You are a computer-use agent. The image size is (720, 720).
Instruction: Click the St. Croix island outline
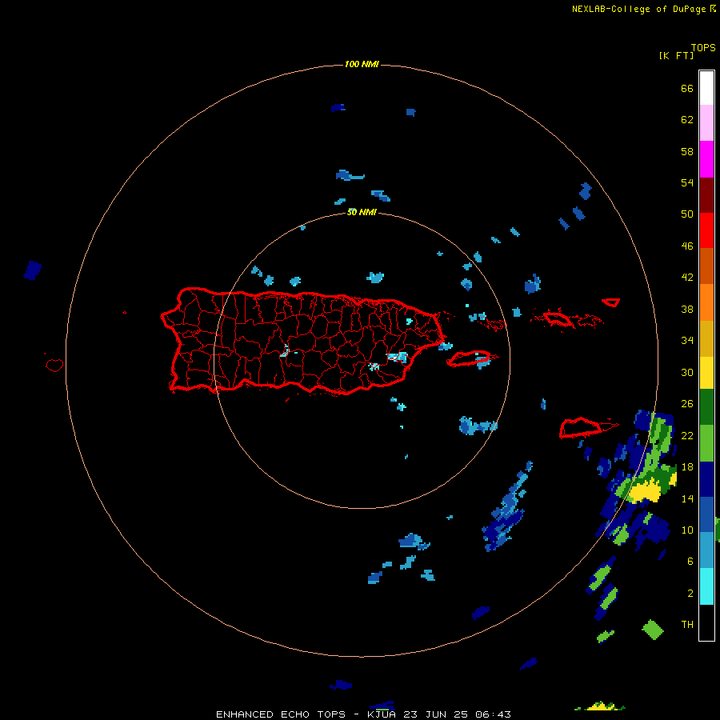coord(581,427)
